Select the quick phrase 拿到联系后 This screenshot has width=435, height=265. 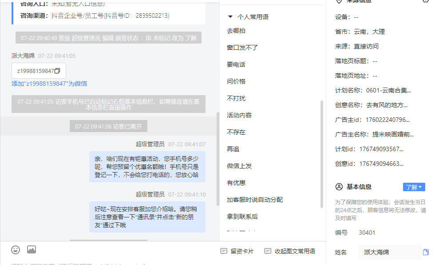click(x=242, y=217)
